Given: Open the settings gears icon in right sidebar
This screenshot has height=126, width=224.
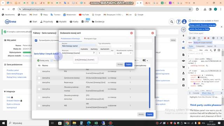Looking at the screenshot, I should tap(183, 48).
